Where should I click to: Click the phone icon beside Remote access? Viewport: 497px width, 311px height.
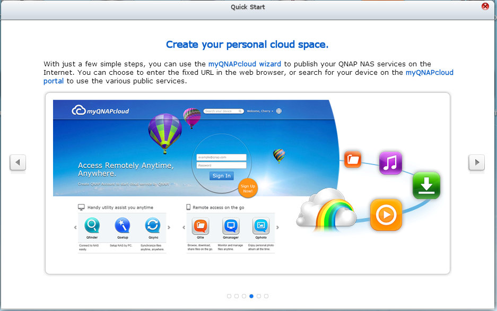click(x=188, y=207)
